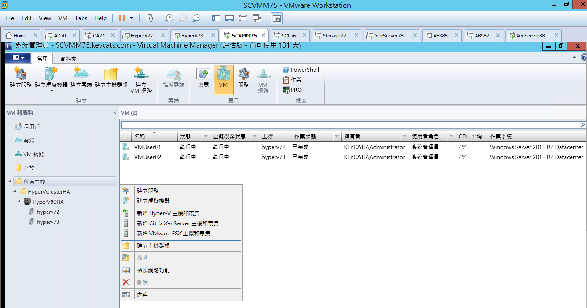Open VMware snapshot manager icon
The height and width of the screenshot is (308, 587).
point(196,18)
